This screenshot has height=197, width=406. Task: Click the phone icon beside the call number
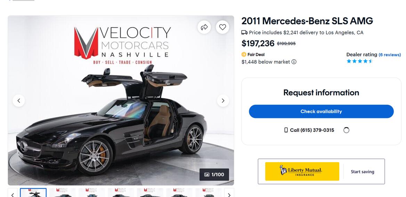pyautogui.click(x=286, y=130)
